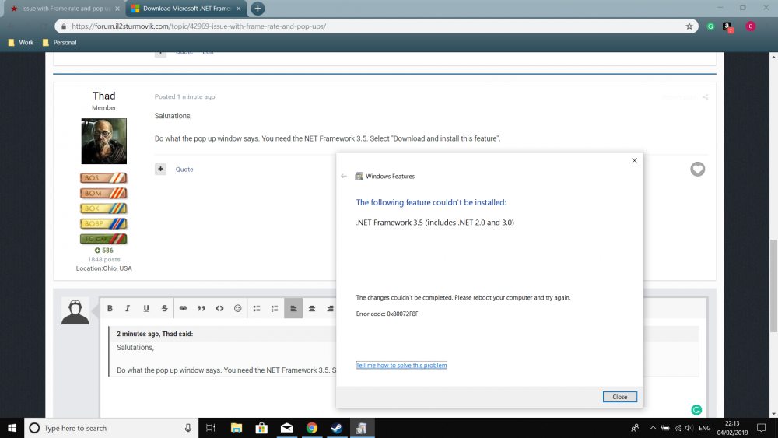778x438 pixels.
Task: Insert a link using the editor link icon
Action: click(x=183, y=308)
